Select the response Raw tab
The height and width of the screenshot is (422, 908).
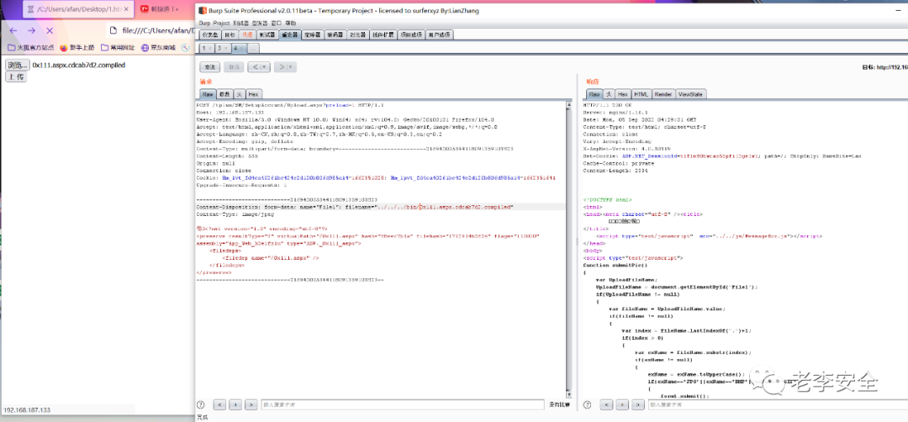click(594, 94)
